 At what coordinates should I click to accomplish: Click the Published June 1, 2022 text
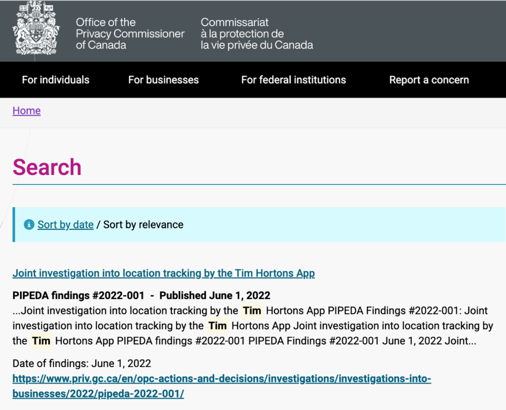215,296
